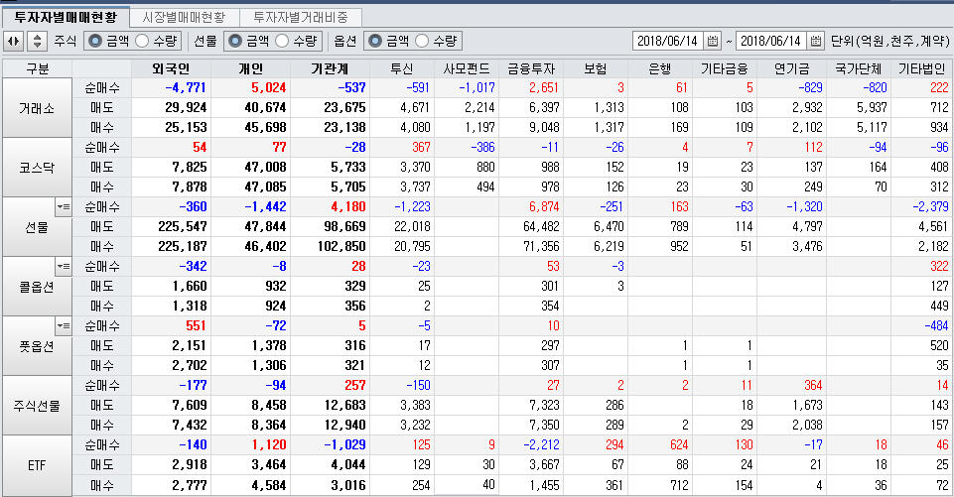Click the 외국인 column header

[172, 68]
